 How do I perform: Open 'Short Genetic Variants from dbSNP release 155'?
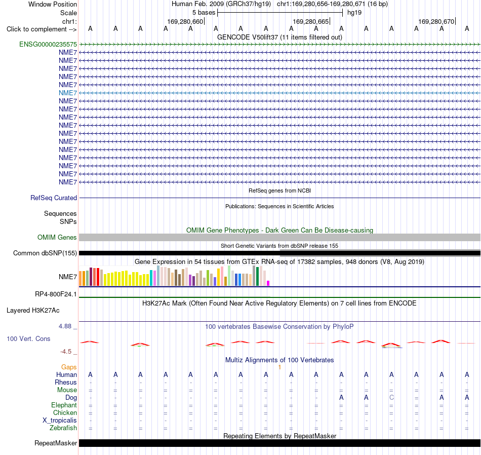tap(279, 246)
